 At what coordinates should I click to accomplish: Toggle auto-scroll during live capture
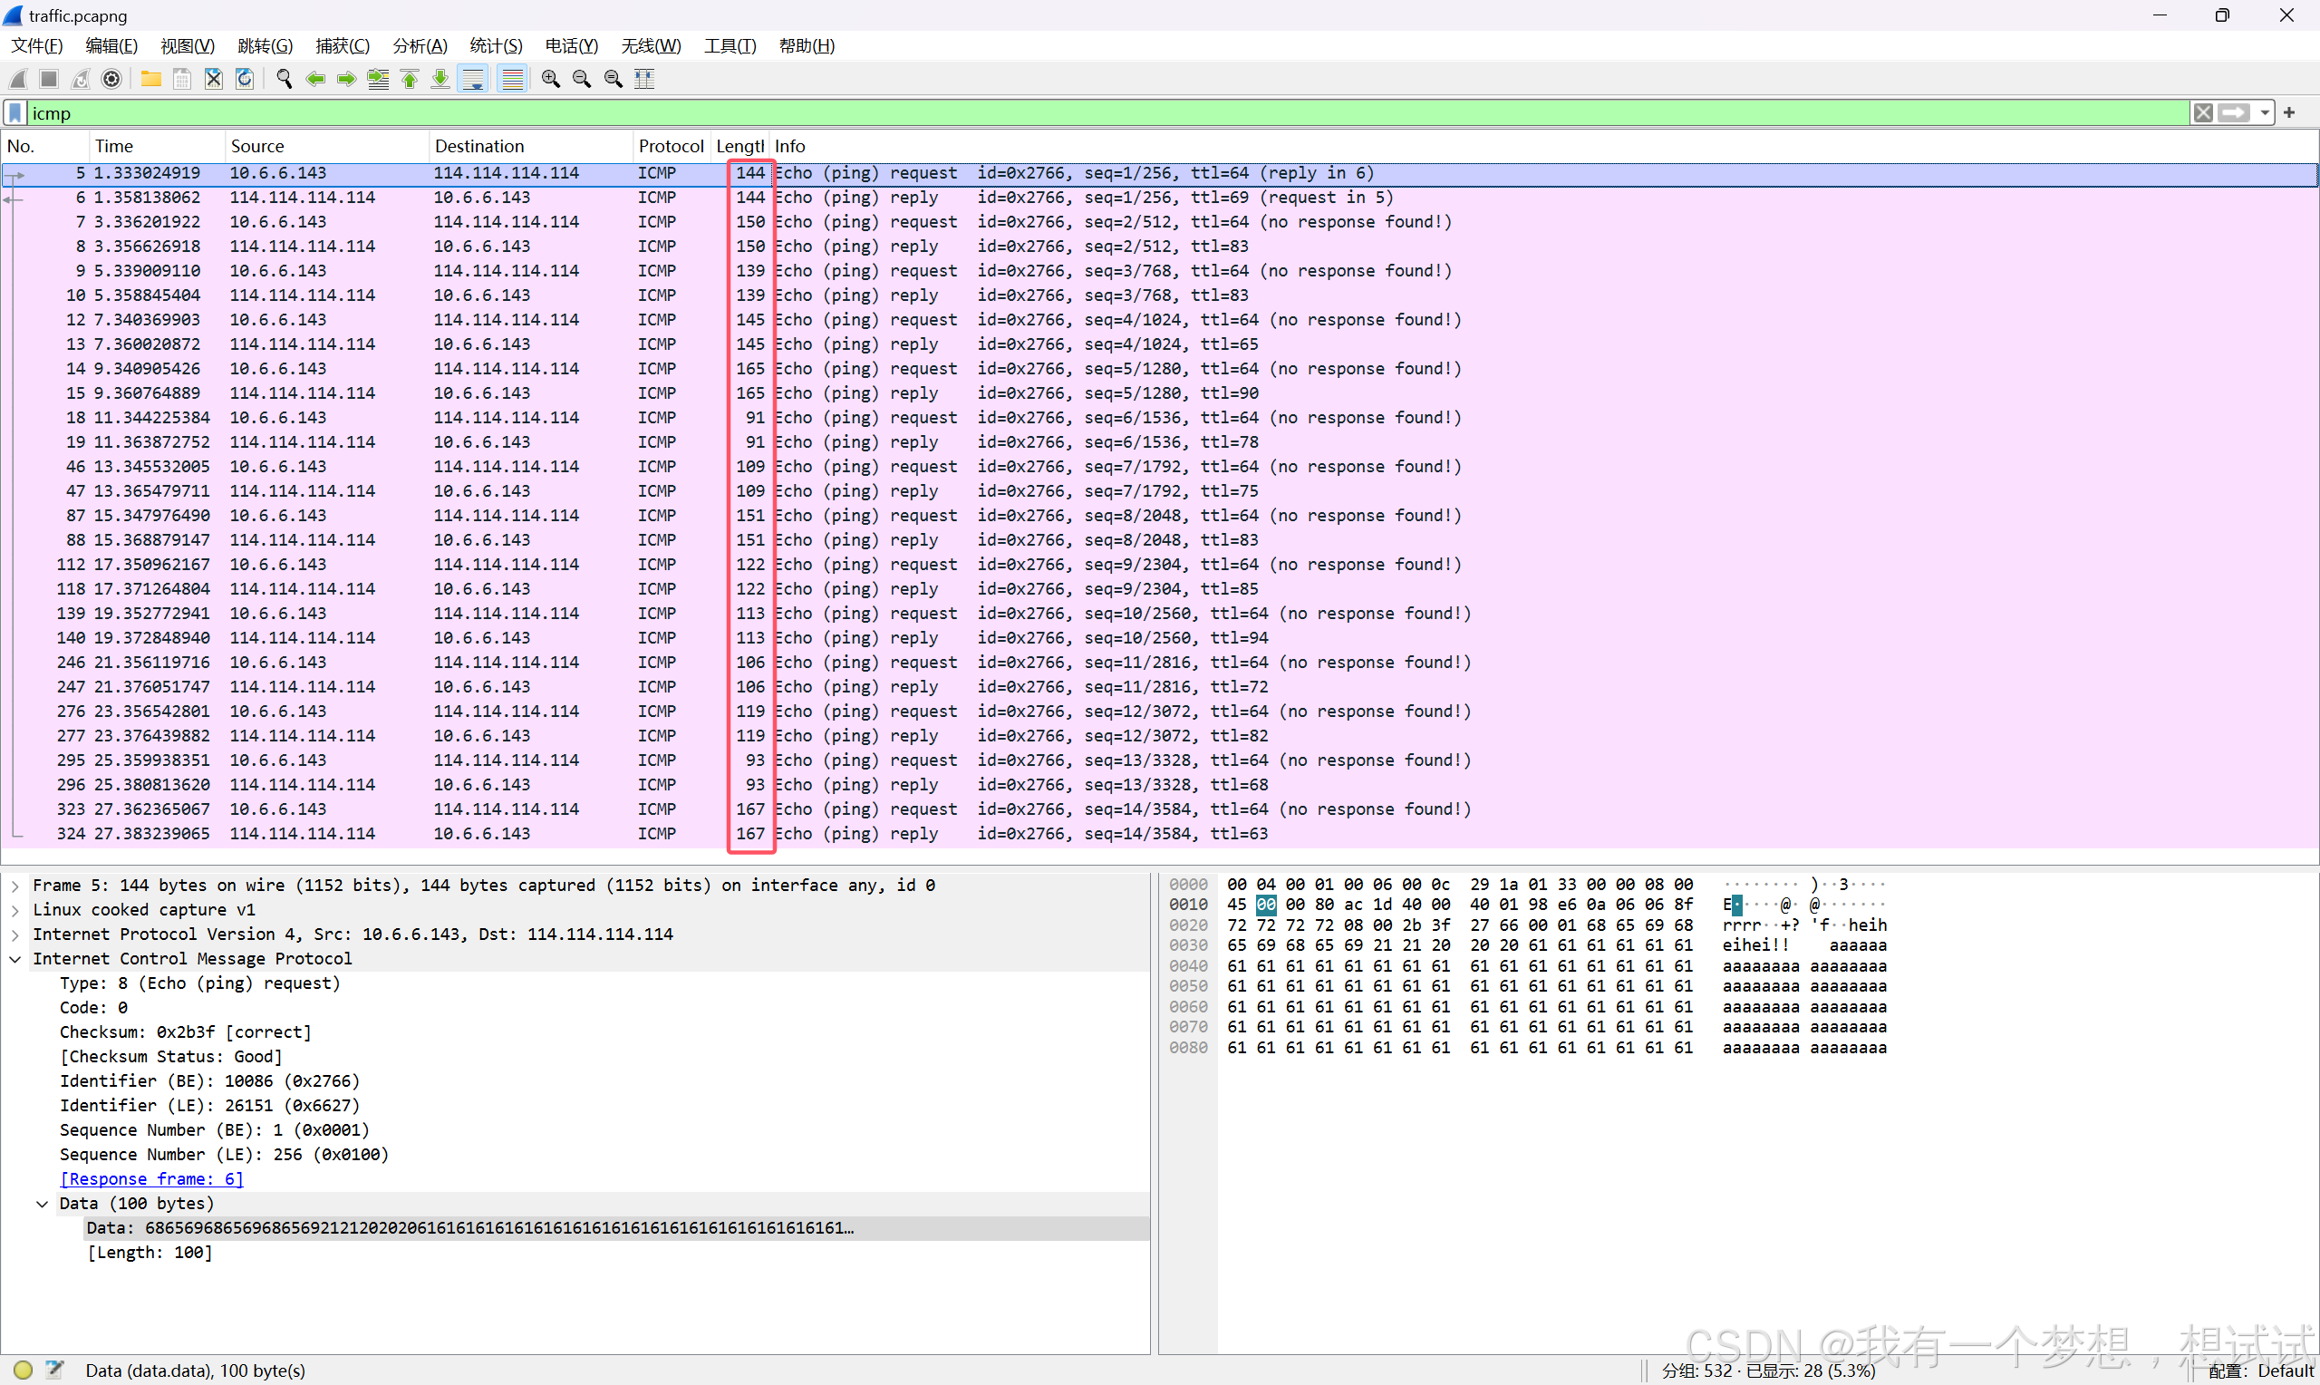(x=474, y=80)
